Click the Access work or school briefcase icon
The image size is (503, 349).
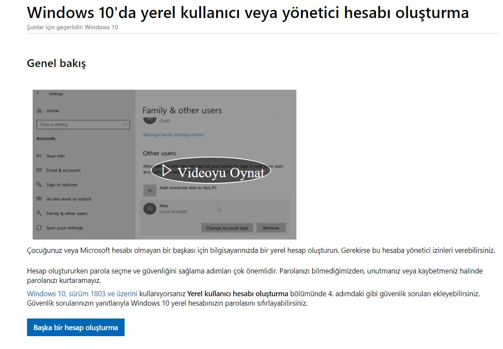(39, 199)
